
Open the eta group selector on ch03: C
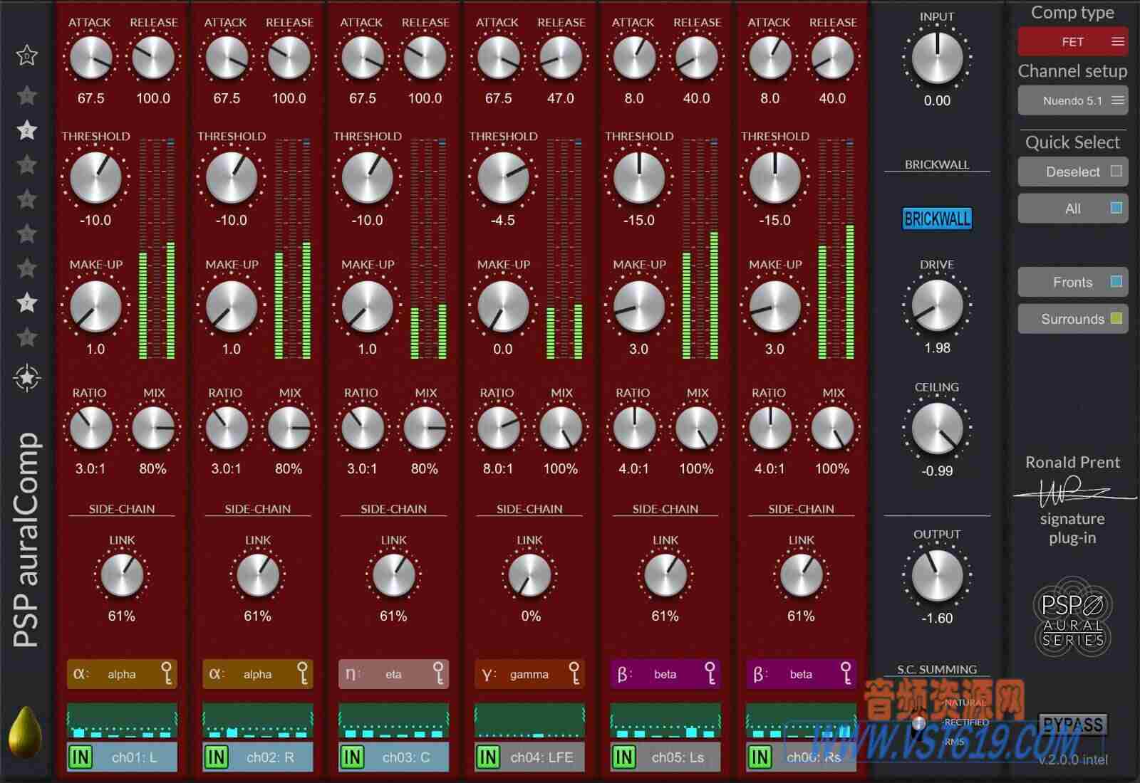(393, 674)
